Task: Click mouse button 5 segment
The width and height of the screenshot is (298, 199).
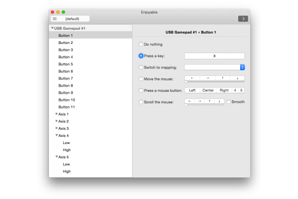Action: click(x=242, y=90)
